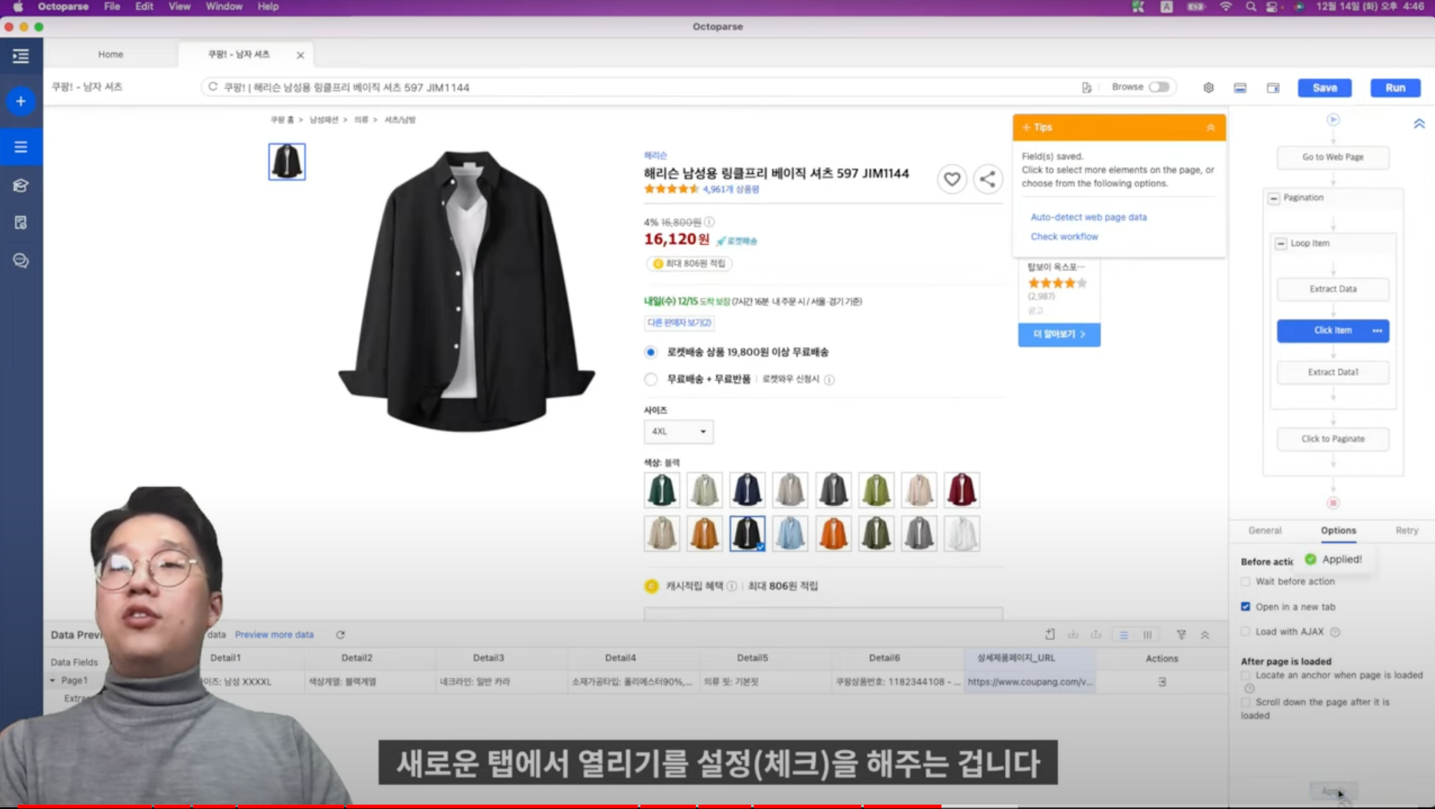Click the workflow start play icon

point(1333,120)
